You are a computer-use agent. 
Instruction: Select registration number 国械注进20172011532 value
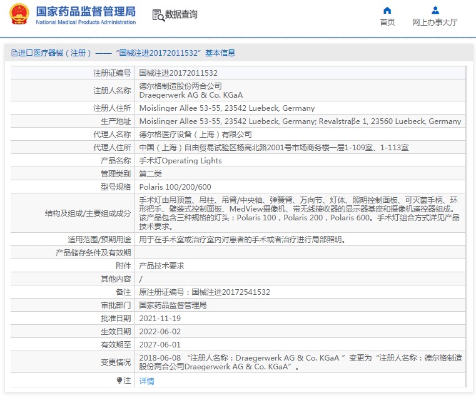point(178,73)
